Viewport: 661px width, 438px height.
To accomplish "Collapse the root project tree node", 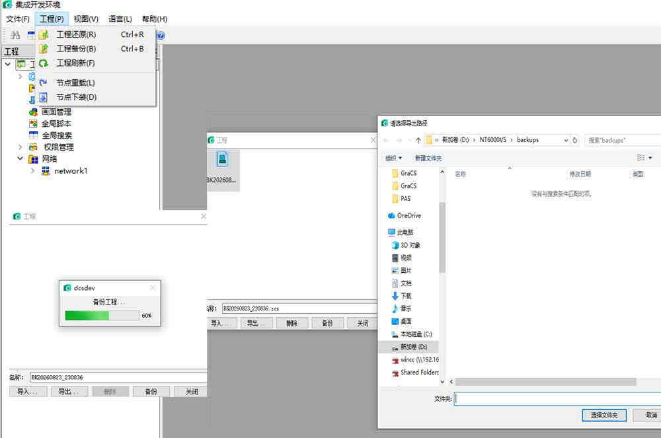I will (8, 65).
